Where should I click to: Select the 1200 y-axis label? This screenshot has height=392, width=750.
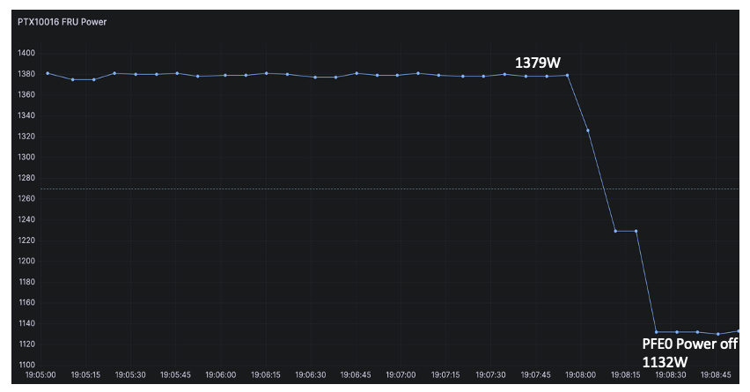26,261
